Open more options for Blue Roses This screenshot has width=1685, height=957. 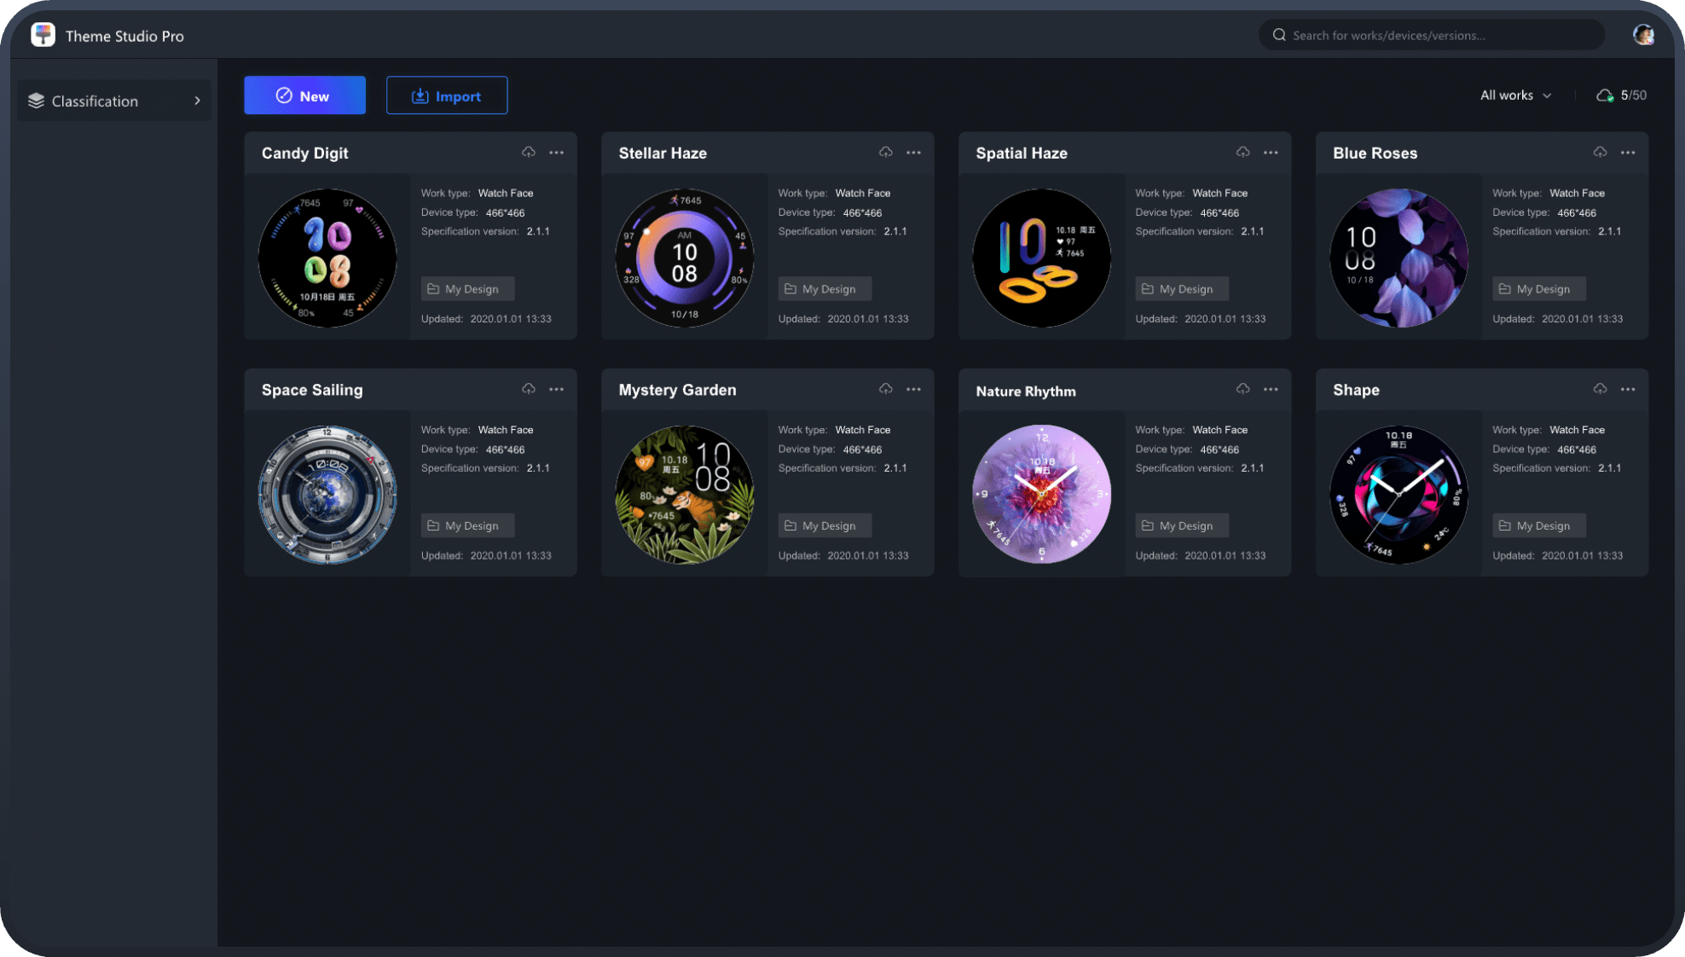(x=1628, y=152)
